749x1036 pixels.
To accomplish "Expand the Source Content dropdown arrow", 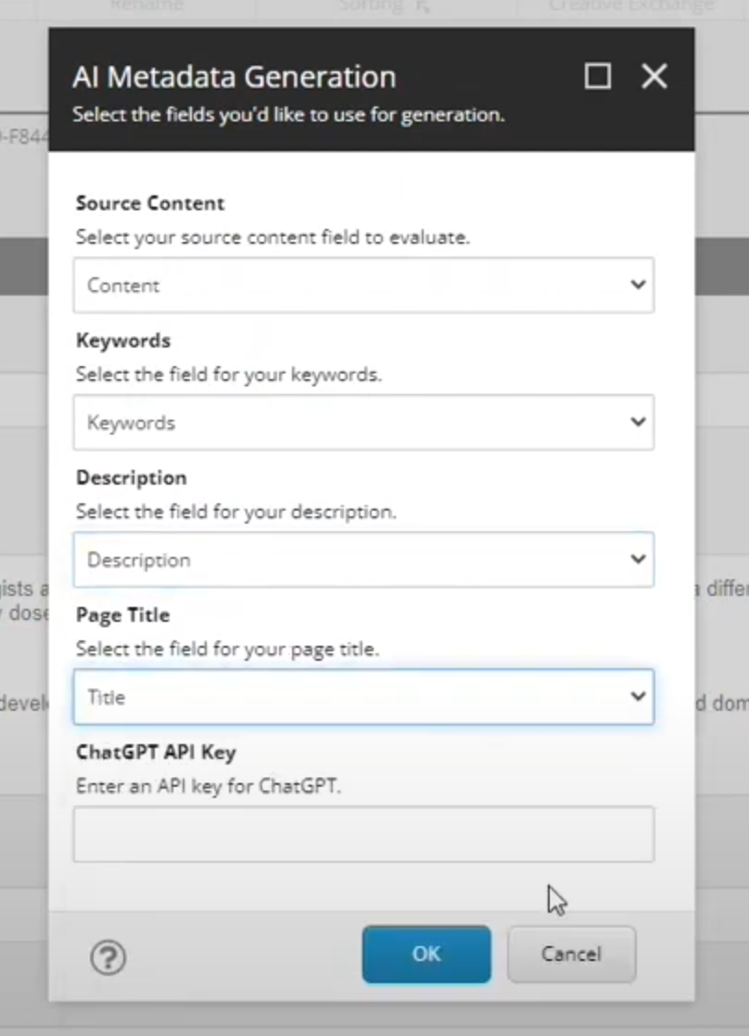I will 638,285.
